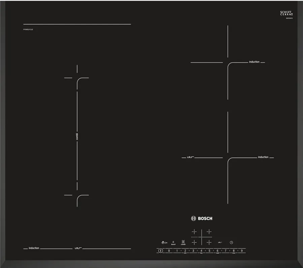
Task: Tap the upper right induction label
Action: tap(254, 62)
